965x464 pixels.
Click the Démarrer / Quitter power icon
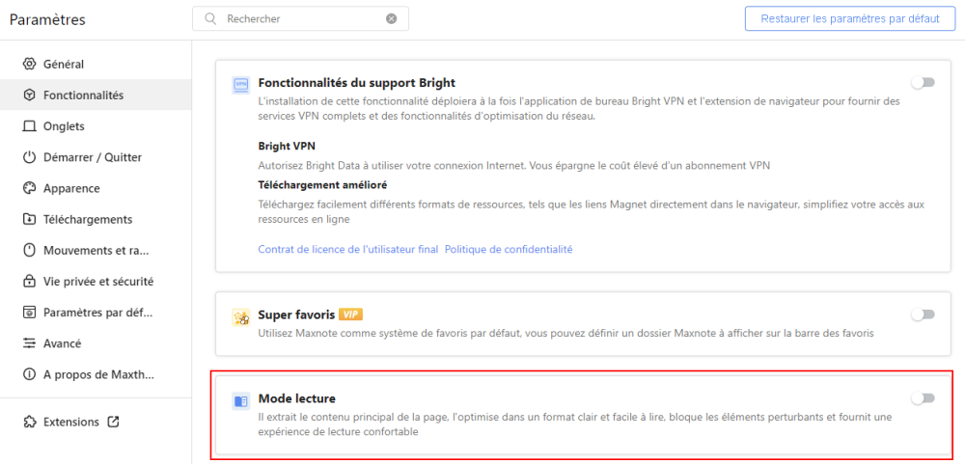29,157
